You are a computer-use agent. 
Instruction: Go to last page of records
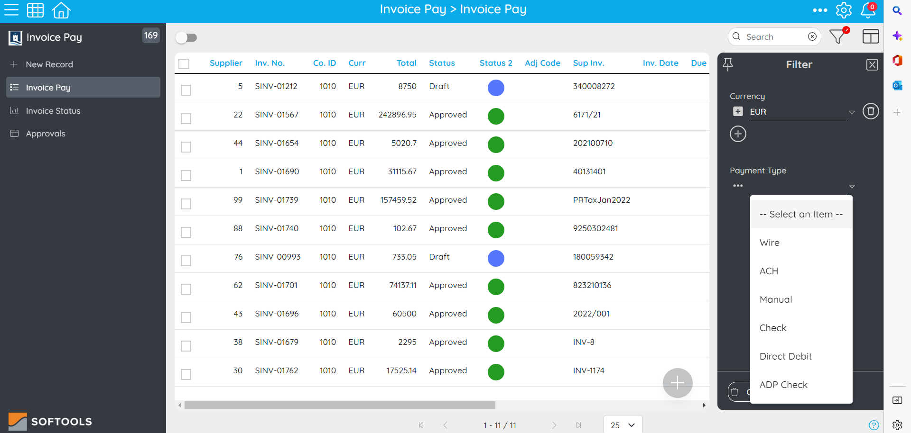(578, 425)
